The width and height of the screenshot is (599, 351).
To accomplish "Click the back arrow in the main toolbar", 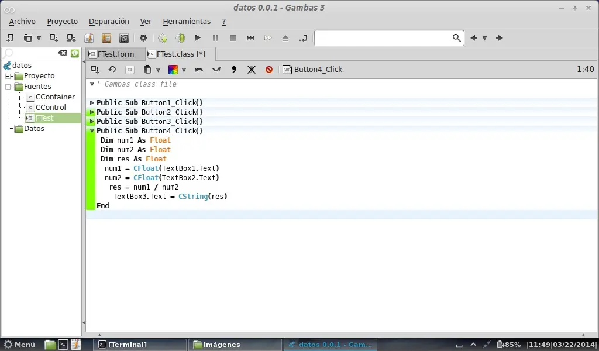I will click(x=474, y=38).
